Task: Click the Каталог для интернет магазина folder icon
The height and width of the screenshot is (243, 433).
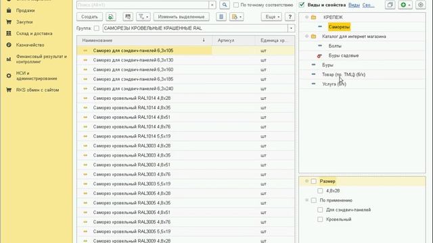Action: pos(313,36)
